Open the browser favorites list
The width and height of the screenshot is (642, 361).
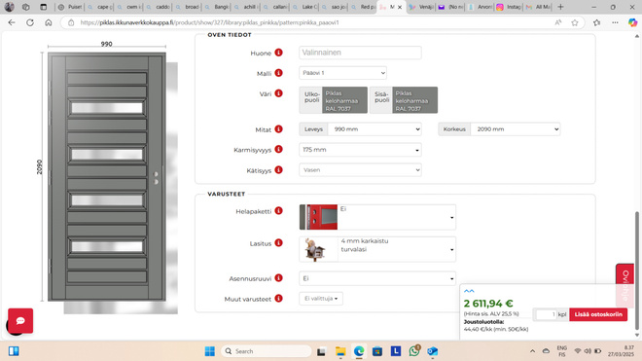[x=596, y=22]
